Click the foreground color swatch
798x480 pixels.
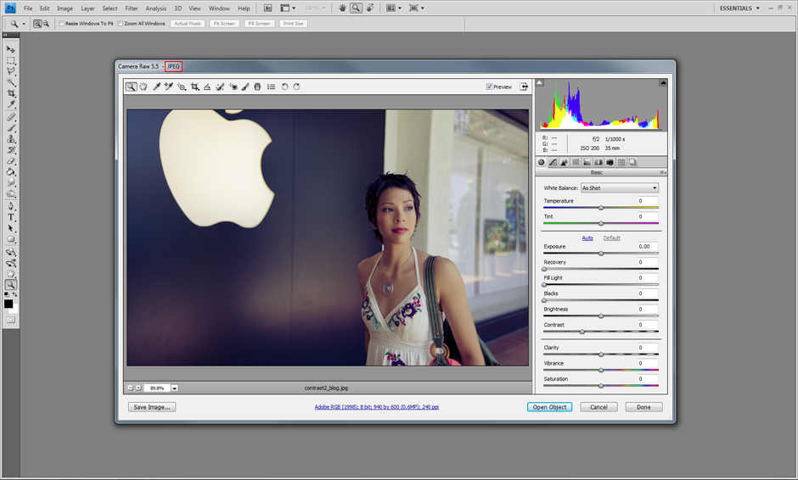pyautogui.click(x=8, y=304)
